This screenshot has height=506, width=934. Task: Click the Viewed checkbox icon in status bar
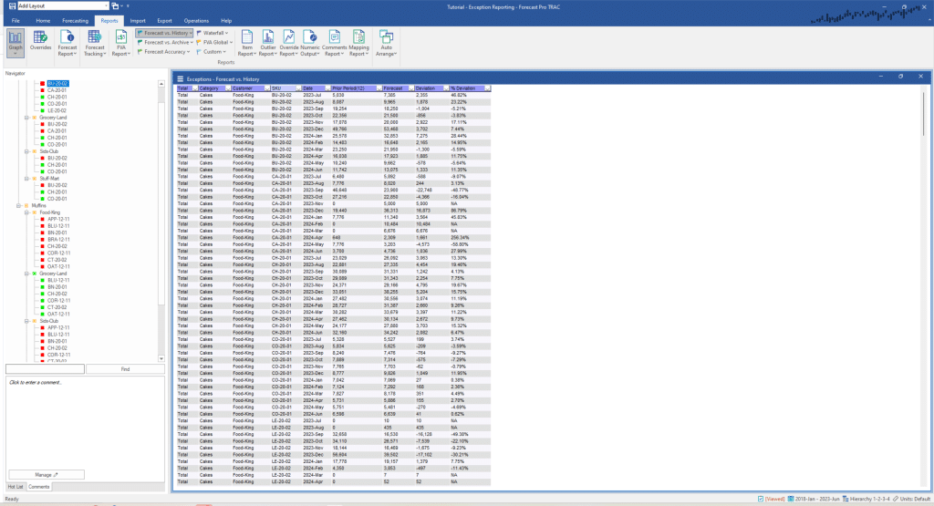[761, 499]
